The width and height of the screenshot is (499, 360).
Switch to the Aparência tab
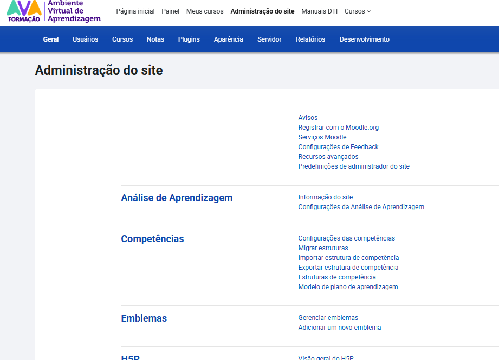229,39
